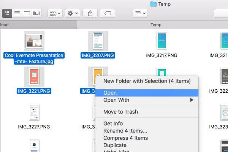Choose Compress 4 Items
The width and height of the screenshot is (228, 152).
(147, 138)
